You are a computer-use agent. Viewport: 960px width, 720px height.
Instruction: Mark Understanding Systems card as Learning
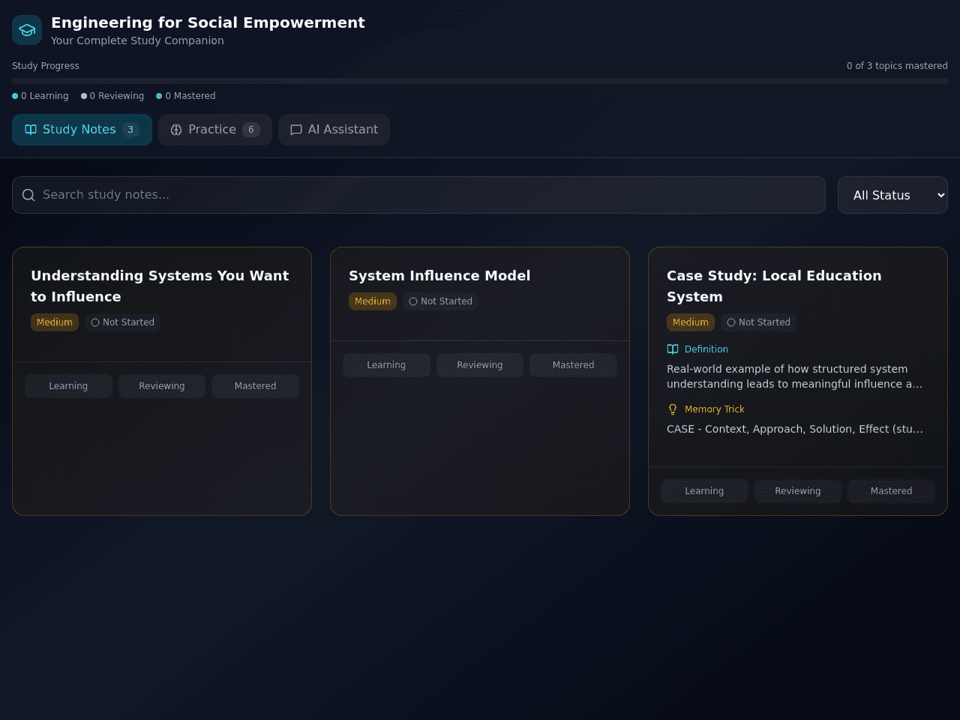click(x=68, y=386)
